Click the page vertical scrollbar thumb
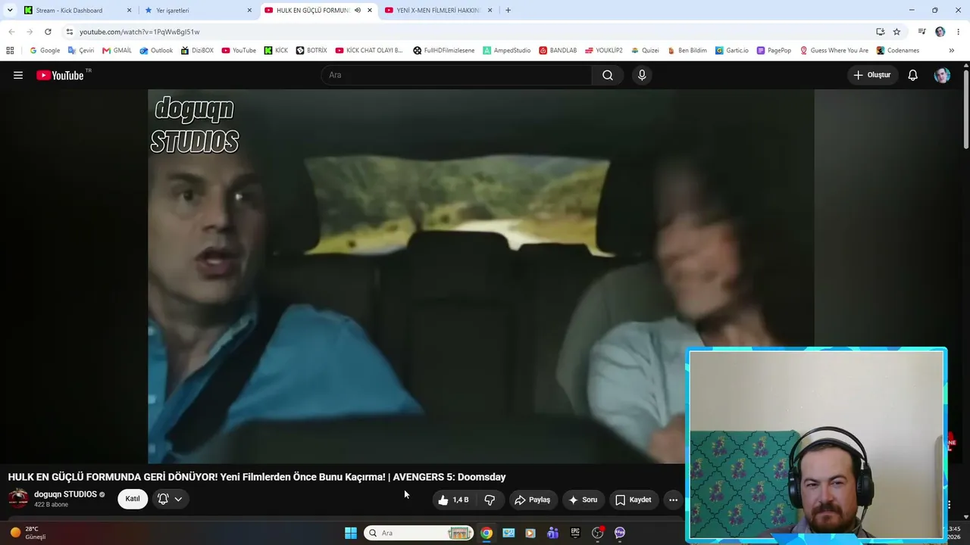 [x=966, y=108]
